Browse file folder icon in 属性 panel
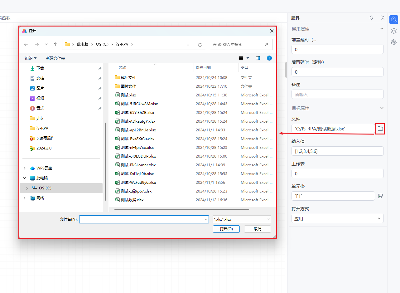This screenshot has width=400, height=293. [380, 128]
